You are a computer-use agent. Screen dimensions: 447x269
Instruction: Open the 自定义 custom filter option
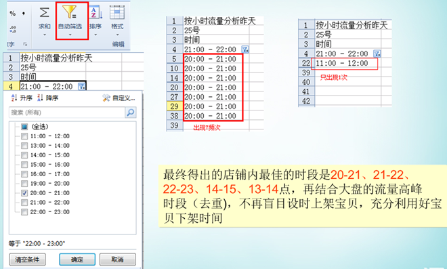pyautogui.click(x=119, y=98)
